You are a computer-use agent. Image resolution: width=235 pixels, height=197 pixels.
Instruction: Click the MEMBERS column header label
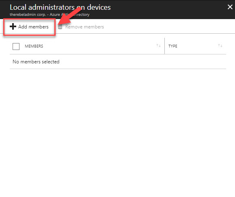34,46
